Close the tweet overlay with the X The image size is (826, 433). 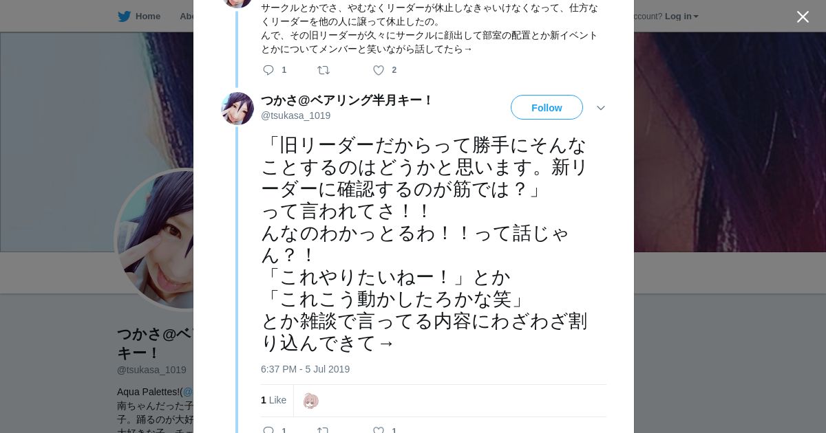click(x=803, y=17)
